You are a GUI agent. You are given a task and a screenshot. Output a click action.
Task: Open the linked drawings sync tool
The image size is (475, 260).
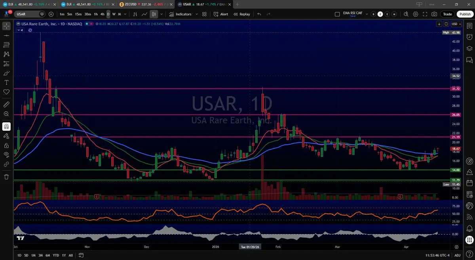point(6,164)
